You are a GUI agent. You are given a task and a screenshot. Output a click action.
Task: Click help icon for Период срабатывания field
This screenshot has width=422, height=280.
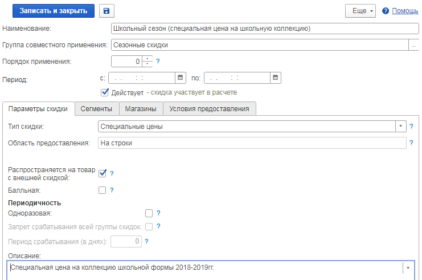147,241
